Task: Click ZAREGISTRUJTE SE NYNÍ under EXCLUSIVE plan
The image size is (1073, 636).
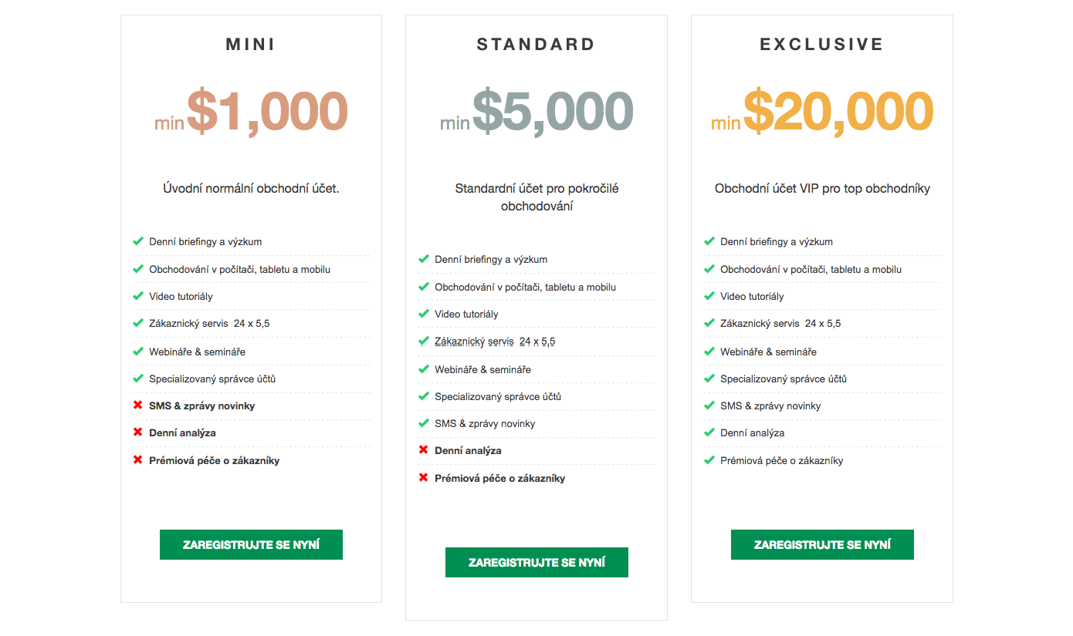Action: click(x=822, y=544)
